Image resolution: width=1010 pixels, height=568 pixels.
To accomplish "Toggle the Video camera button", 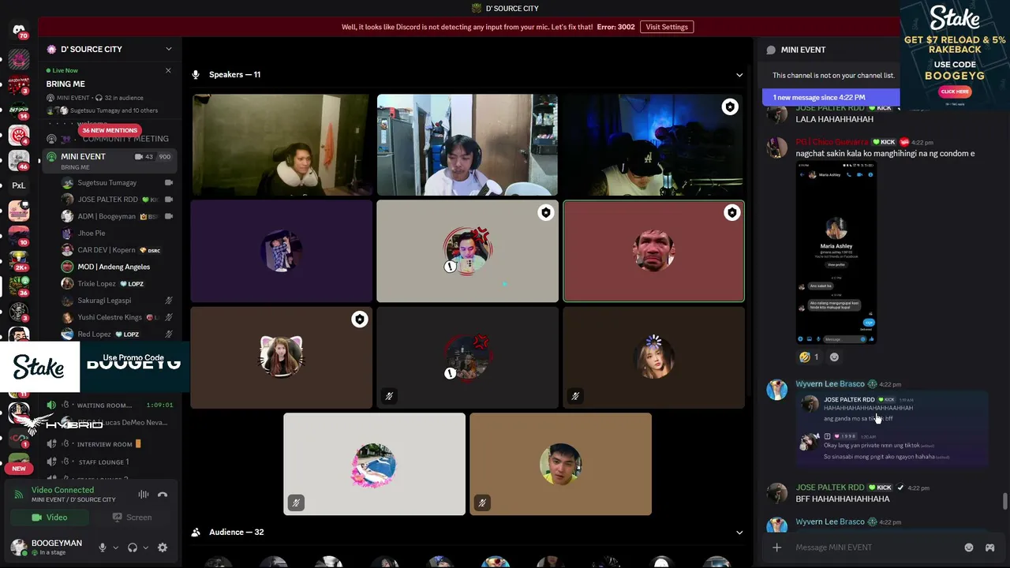I will pos(49,518).
